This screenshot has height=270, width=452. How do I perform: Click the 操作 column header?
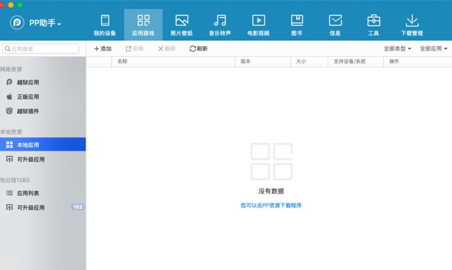coord(418,62)
